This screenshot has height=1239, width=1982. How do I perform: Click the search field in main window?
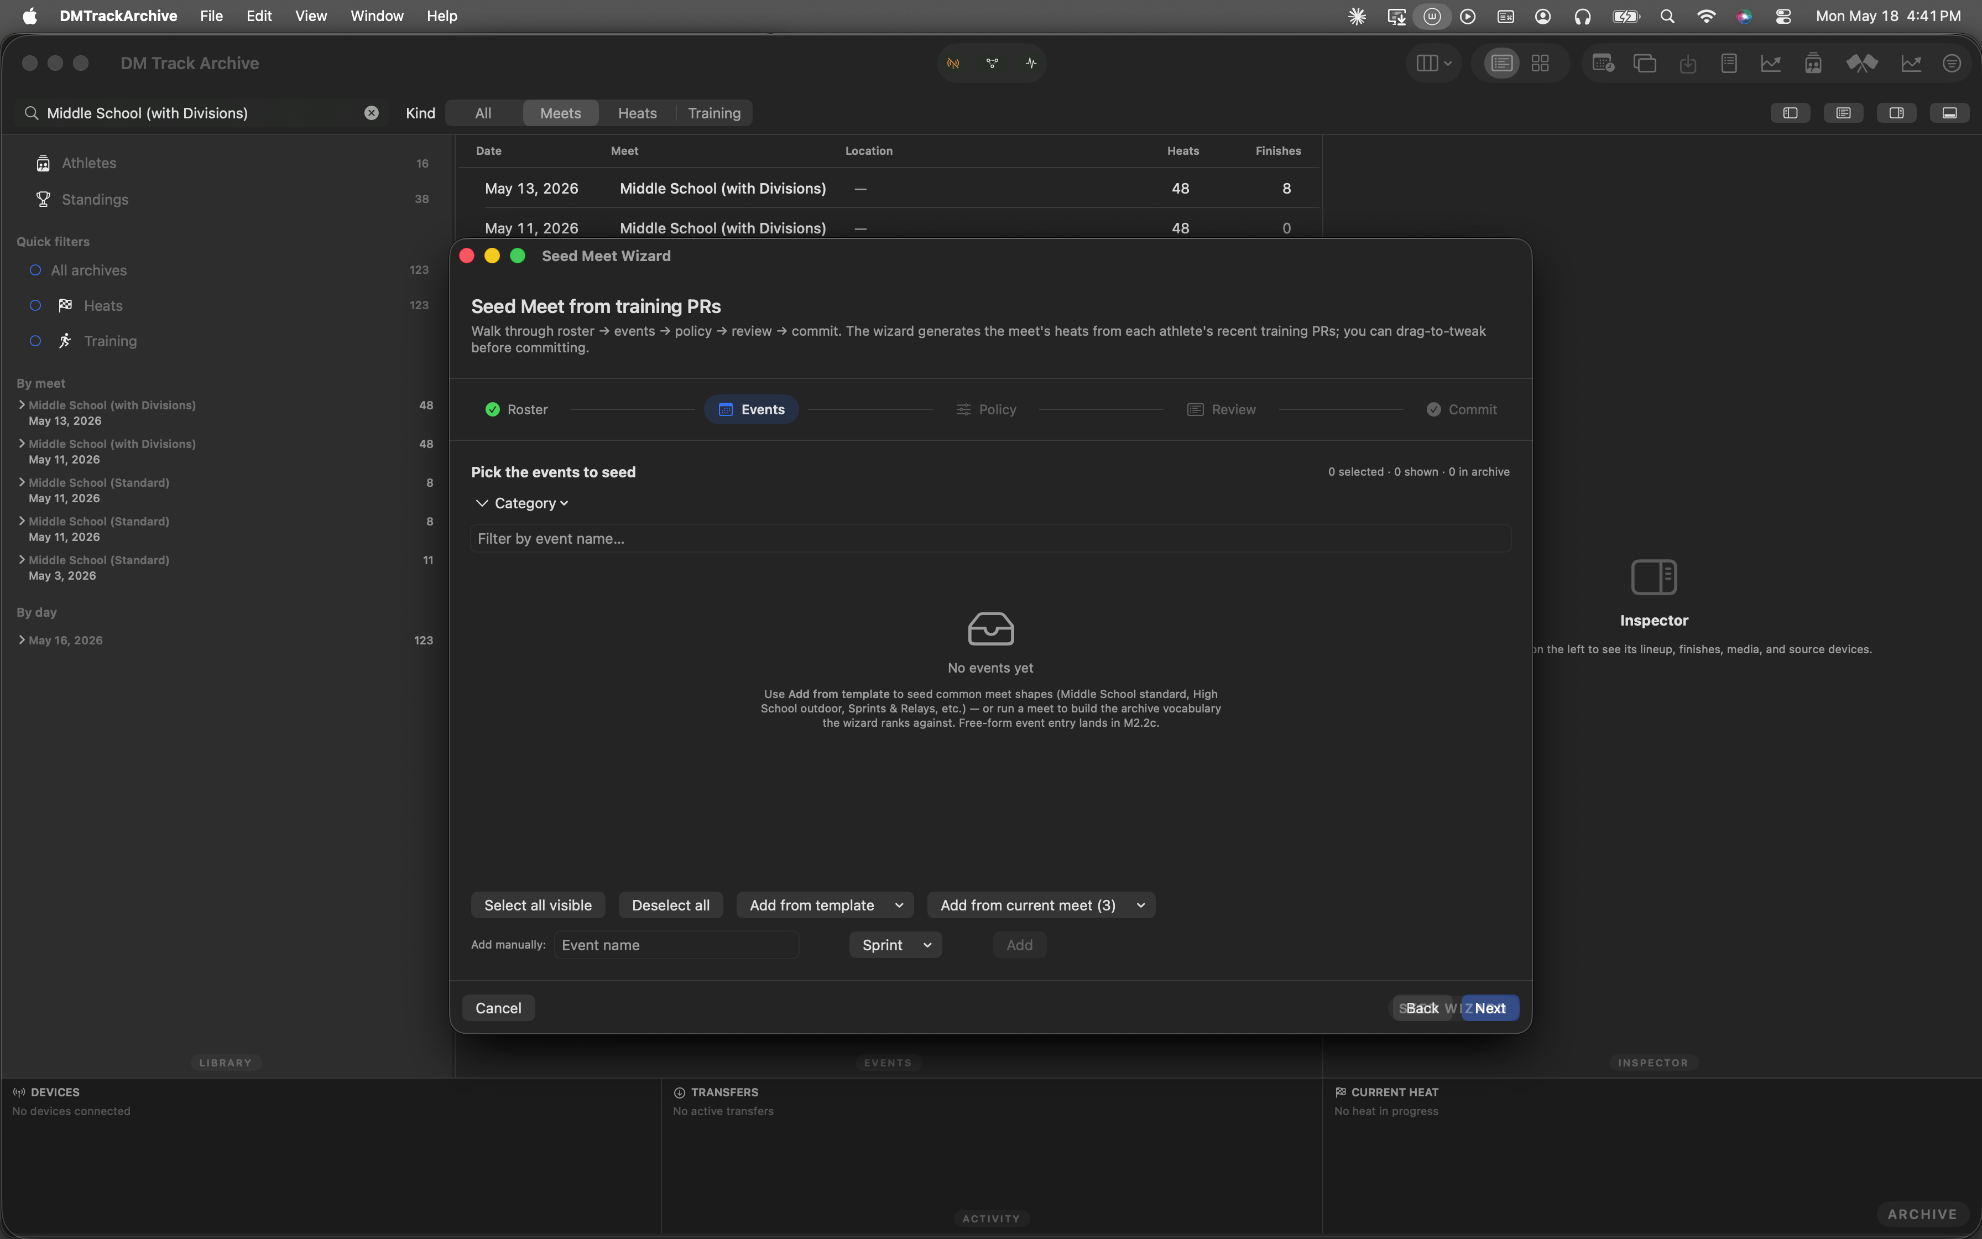click(201, 113)
